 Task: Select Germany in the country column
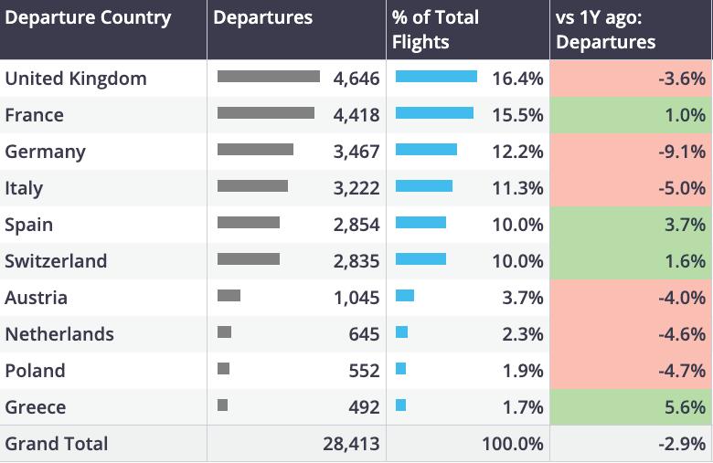(46, 152)
